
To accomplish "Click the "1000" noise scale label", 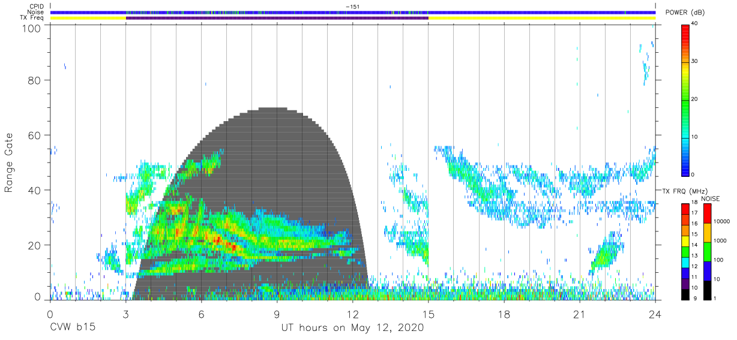I will point(721,240).
